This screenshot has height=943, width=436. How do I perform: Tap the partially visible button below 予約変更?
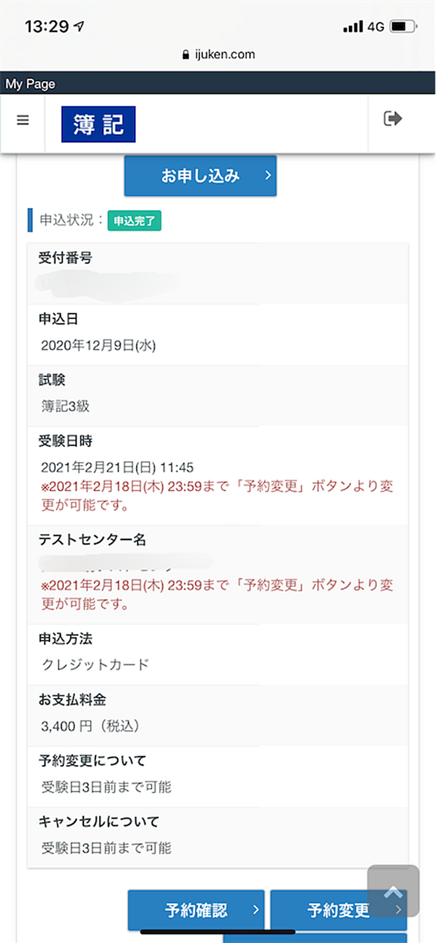pos(314,938)
